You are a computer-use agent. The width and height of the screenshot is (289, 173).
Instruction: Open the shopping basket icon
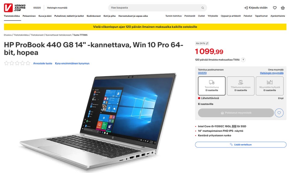click(x=283, y=8)
